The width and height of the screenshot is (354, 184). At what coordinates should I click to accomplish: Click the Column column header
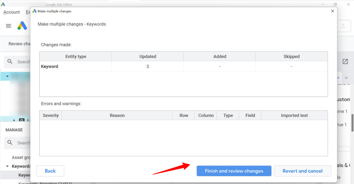coord(206,115)
